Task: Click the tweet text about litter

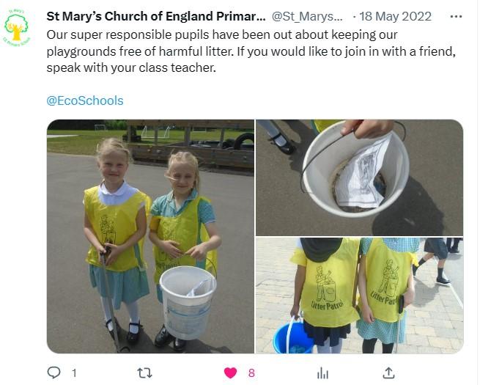Action: (251, 51)
